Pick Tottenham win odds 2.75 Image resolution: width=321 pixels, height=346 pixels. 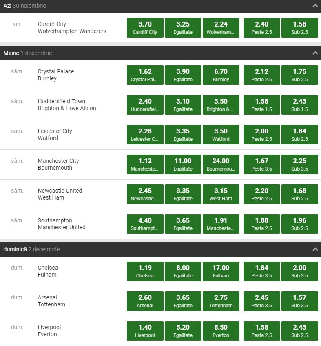[221, 301]
